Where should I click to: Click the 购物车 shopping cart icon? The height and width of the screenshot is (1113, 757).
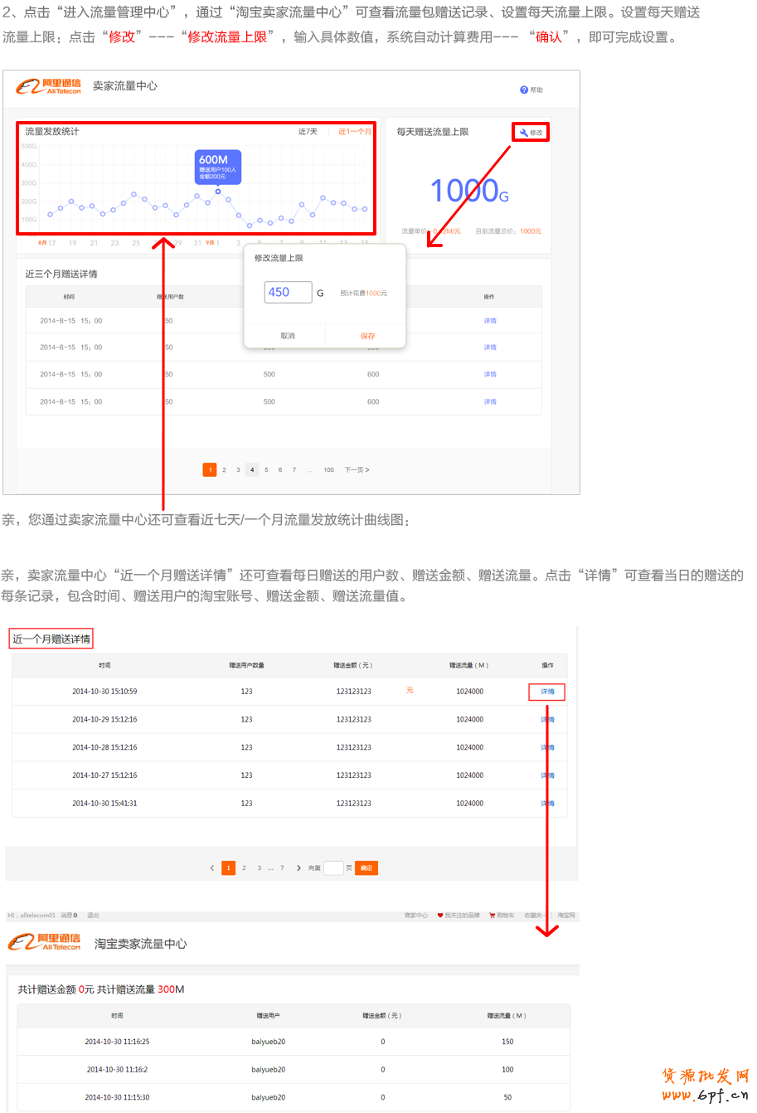492,916
